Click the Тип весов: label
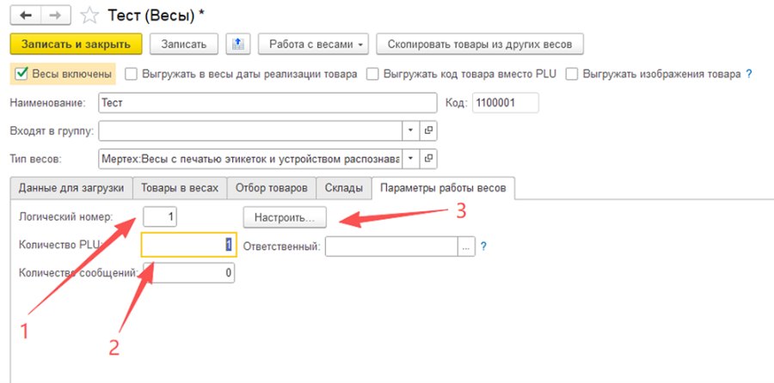Viewport: 774px width, 383px height. pyautogui.click(x=36, y=159)
